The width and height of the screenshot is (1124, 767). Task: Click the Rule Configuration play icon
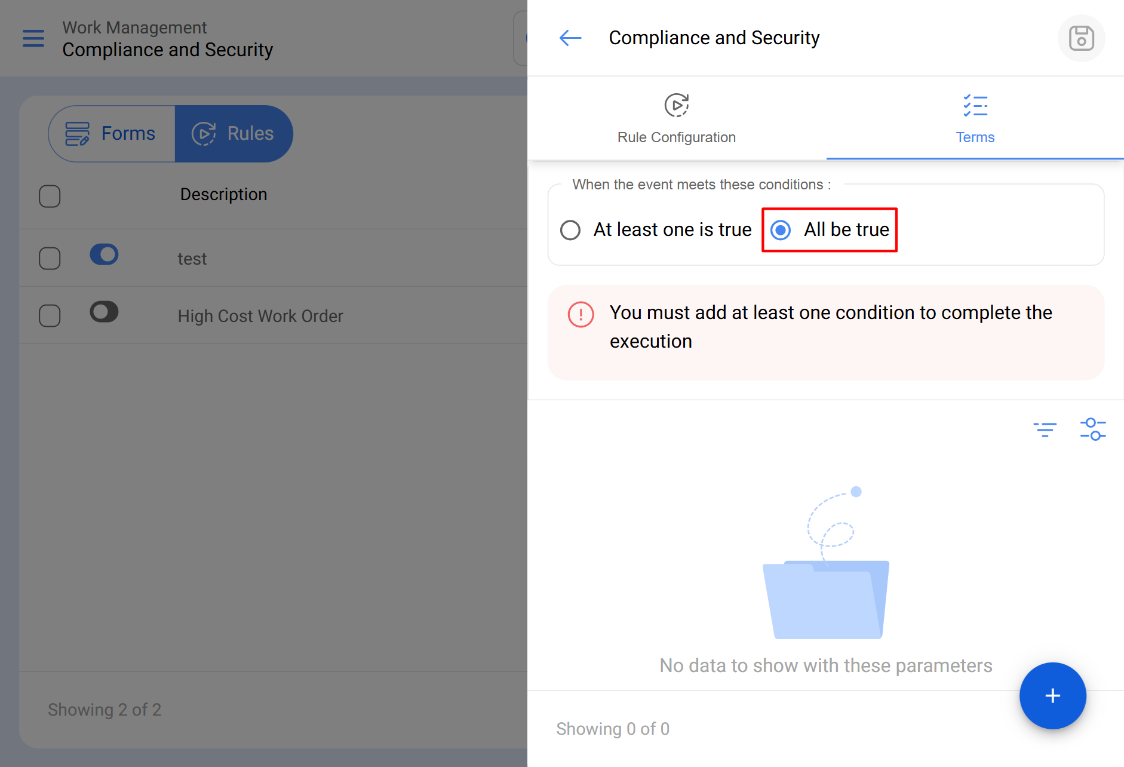click(x=677, y=106)
